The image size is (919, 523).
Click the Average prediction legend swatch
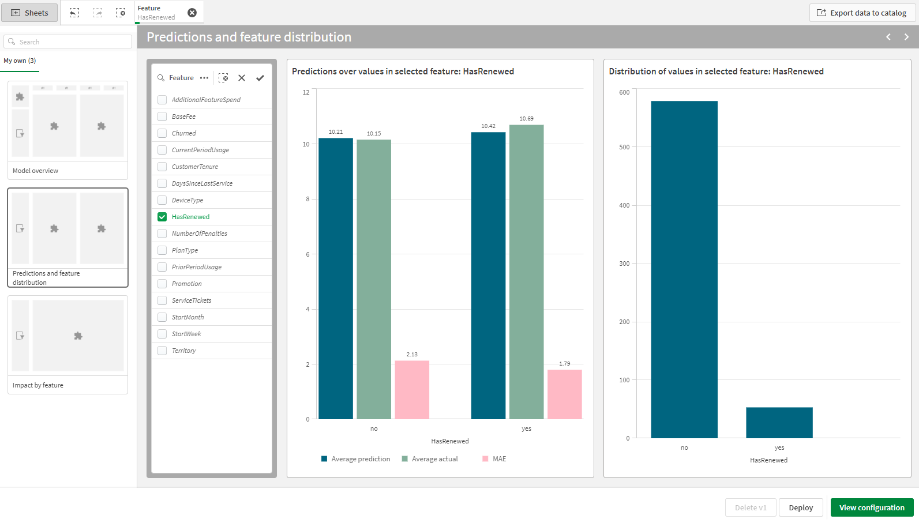[x=324, y=459]
